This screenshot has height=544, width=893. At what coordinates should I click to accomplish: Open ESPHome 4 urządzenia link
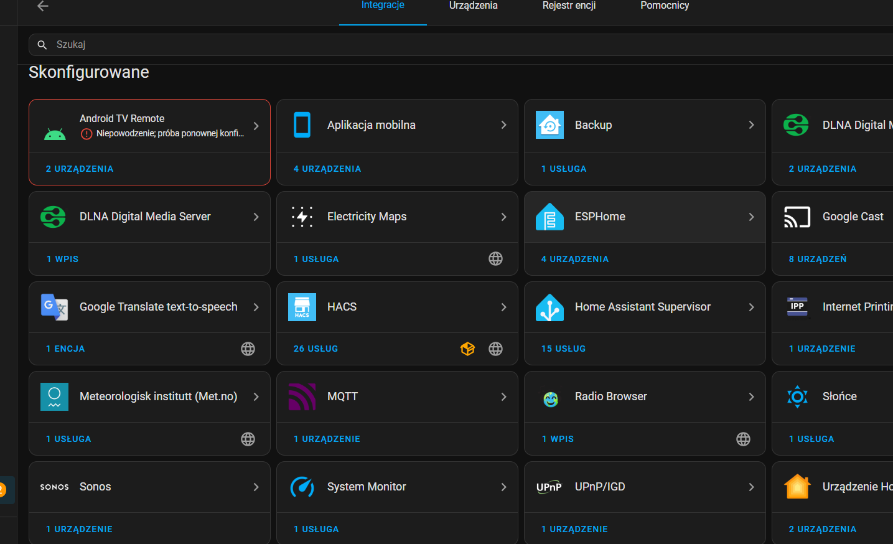(575, 259)
